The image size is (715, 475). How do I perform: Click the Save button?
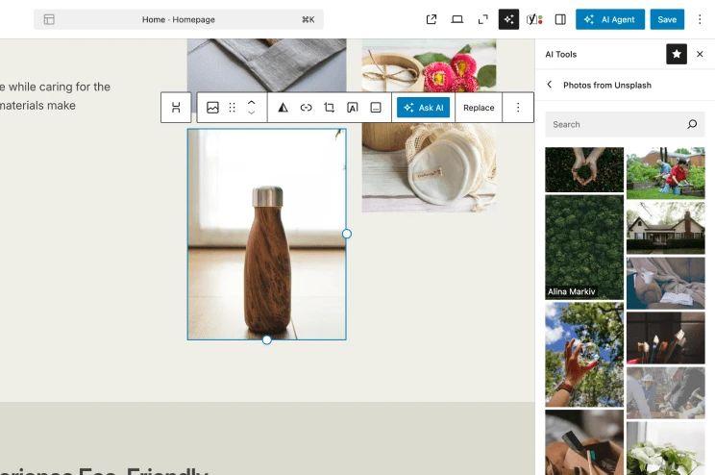click(667, 19)
